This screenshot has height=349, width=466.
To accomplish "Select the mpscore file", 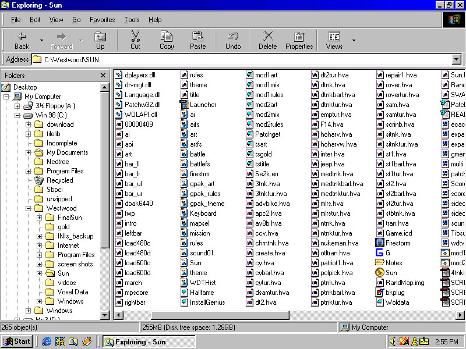I will 132,293.
